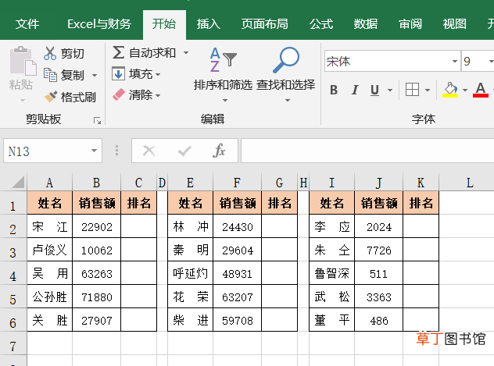Select column J header

click(x=378, y=183)
